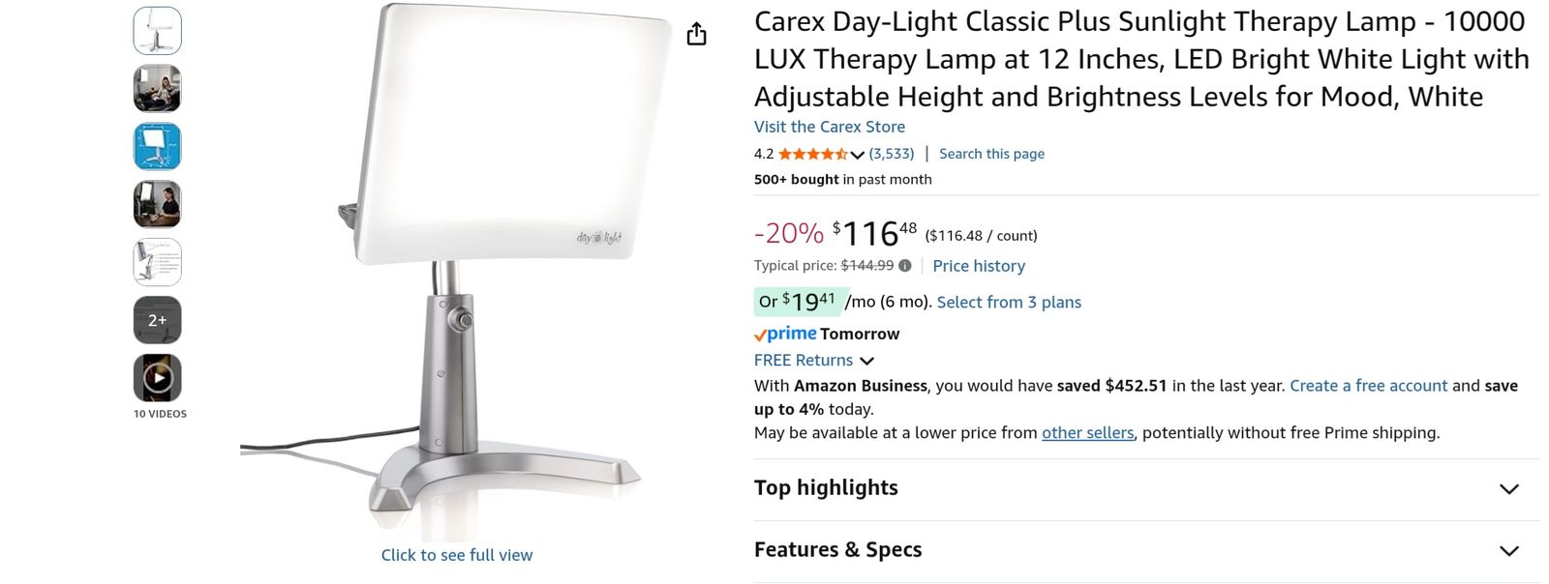Select the highlighted blue diagram thumbnail

click(158, 146)
